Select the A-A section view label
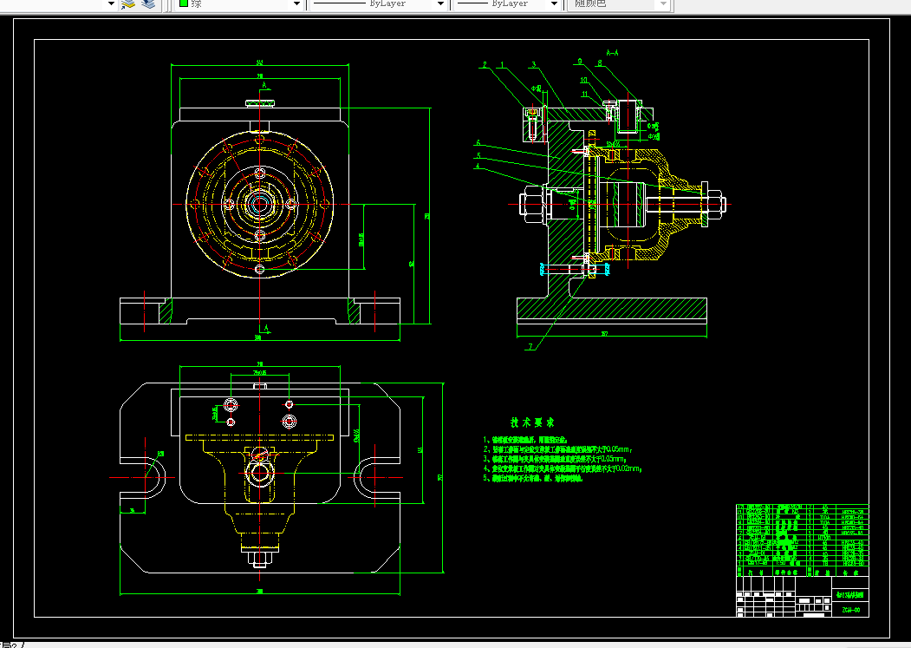The width and height of the screenshot is (911, 648). point(612,53)
